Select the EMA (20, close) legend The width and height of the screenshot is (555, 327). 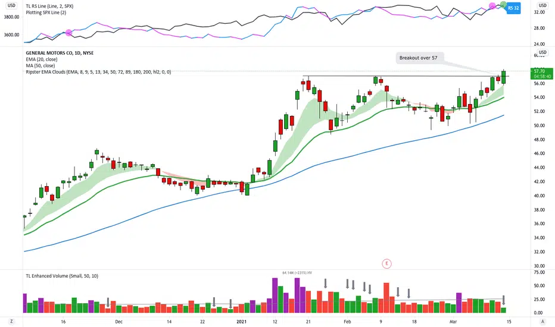tap(42, 59)
